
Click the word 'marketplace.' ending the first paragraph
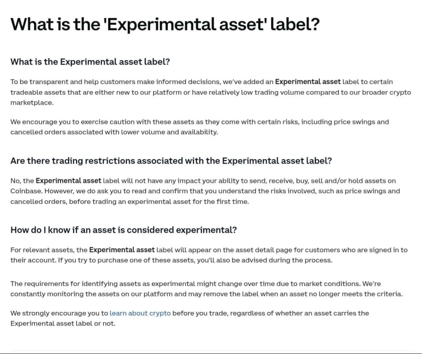point(32,103)
